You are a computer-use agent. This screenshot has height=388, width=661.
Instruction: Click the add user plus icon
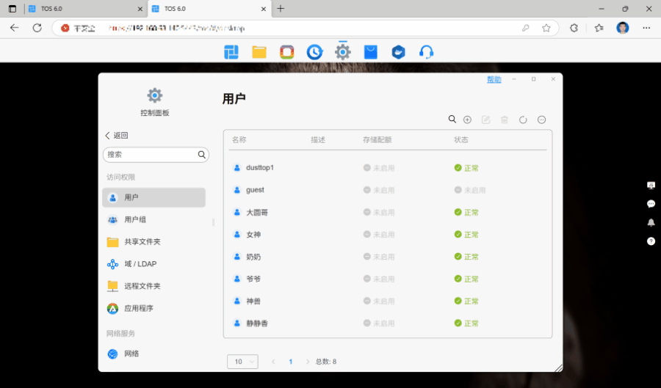tap(467, 120)
